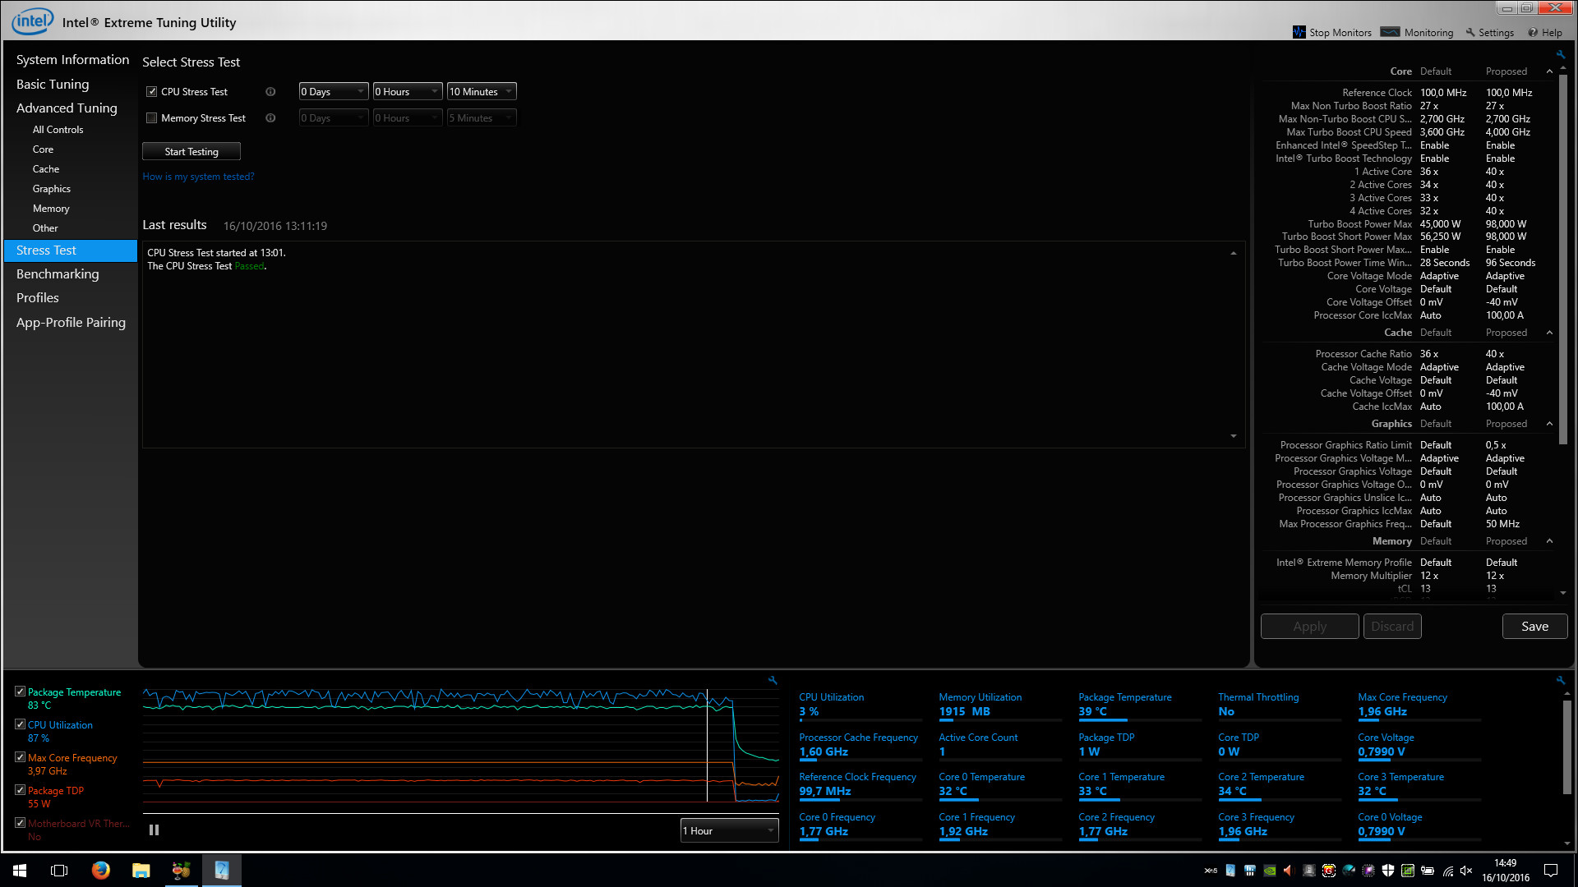Open System Information page
Image resolution: width=1578 pixels, height=887 pixels.
(x=72, y=60)
